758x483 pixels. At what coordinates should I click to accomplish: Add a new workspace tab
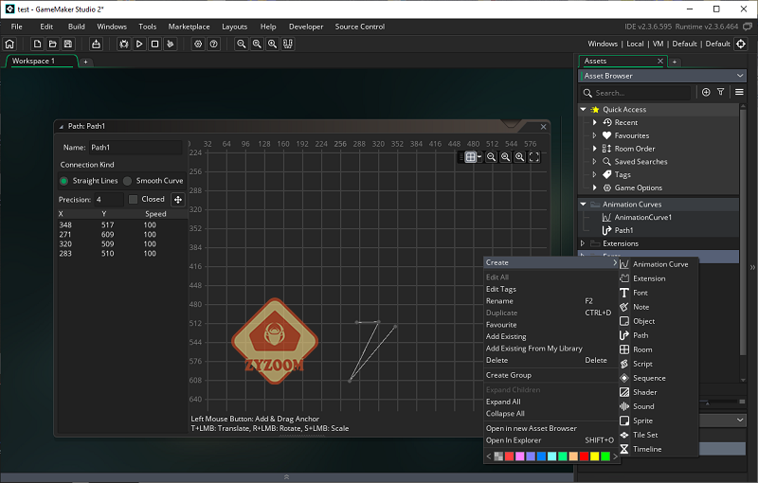(x=85, y=62)
